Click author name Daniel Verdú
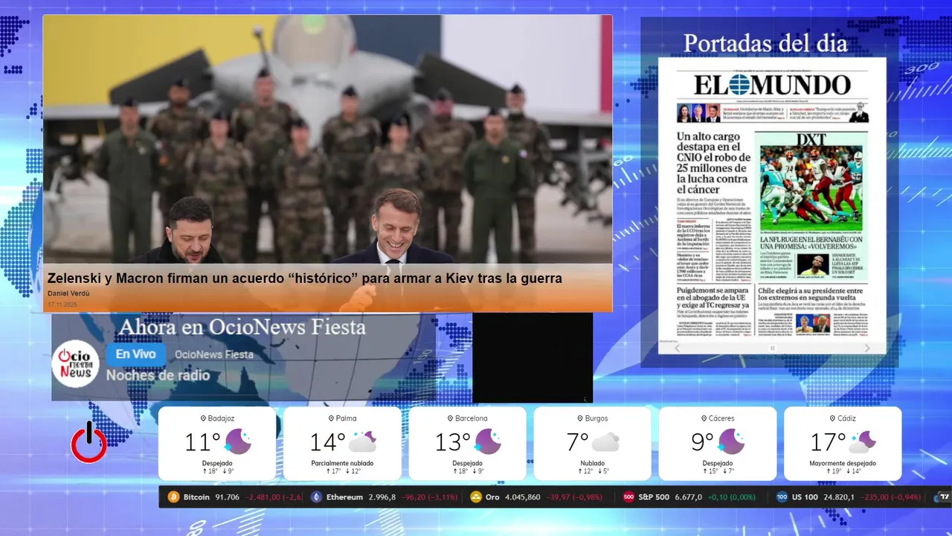Screen dimensions: 952x536 pos(68,294)
